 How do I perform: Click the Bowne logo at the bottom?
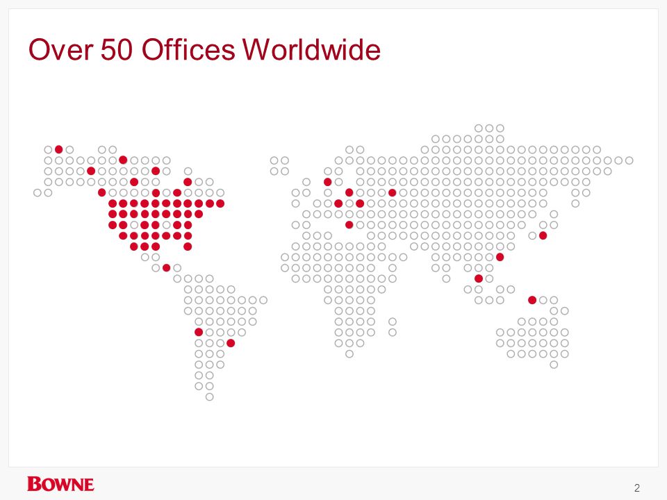click(x=60, y=484)
